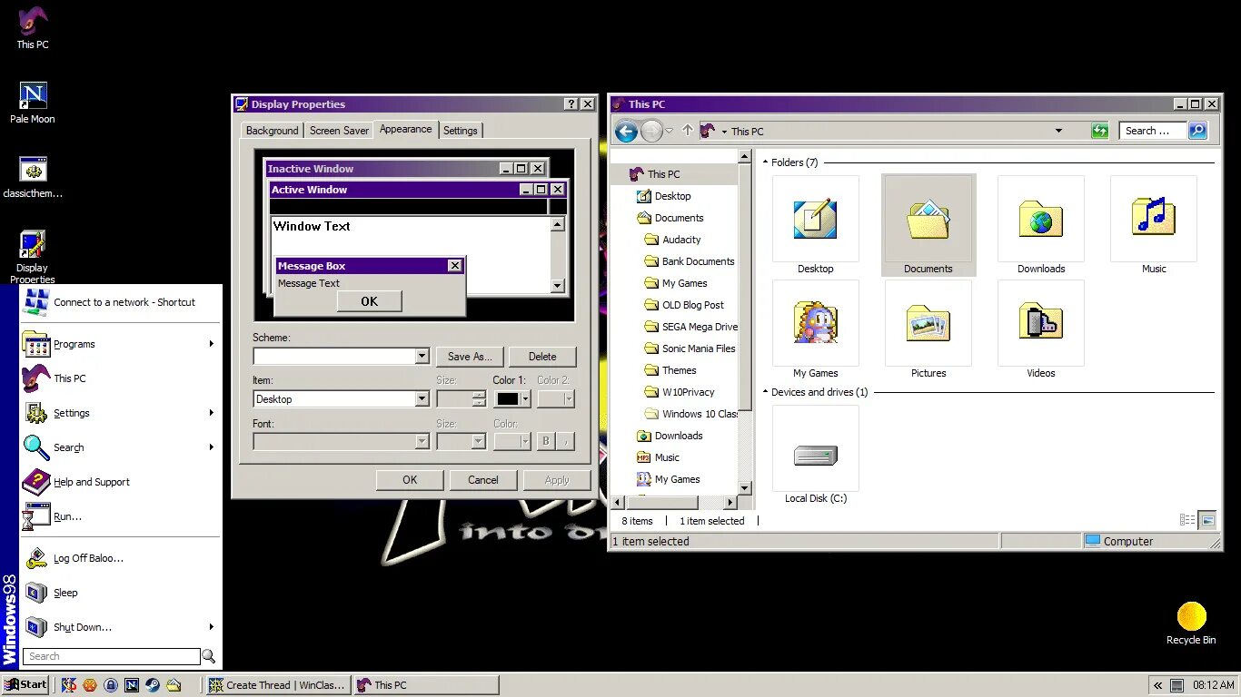The image size is (1241, 697).
Task: Switch to the Screen Saver tab
Action: coord(339,131)
